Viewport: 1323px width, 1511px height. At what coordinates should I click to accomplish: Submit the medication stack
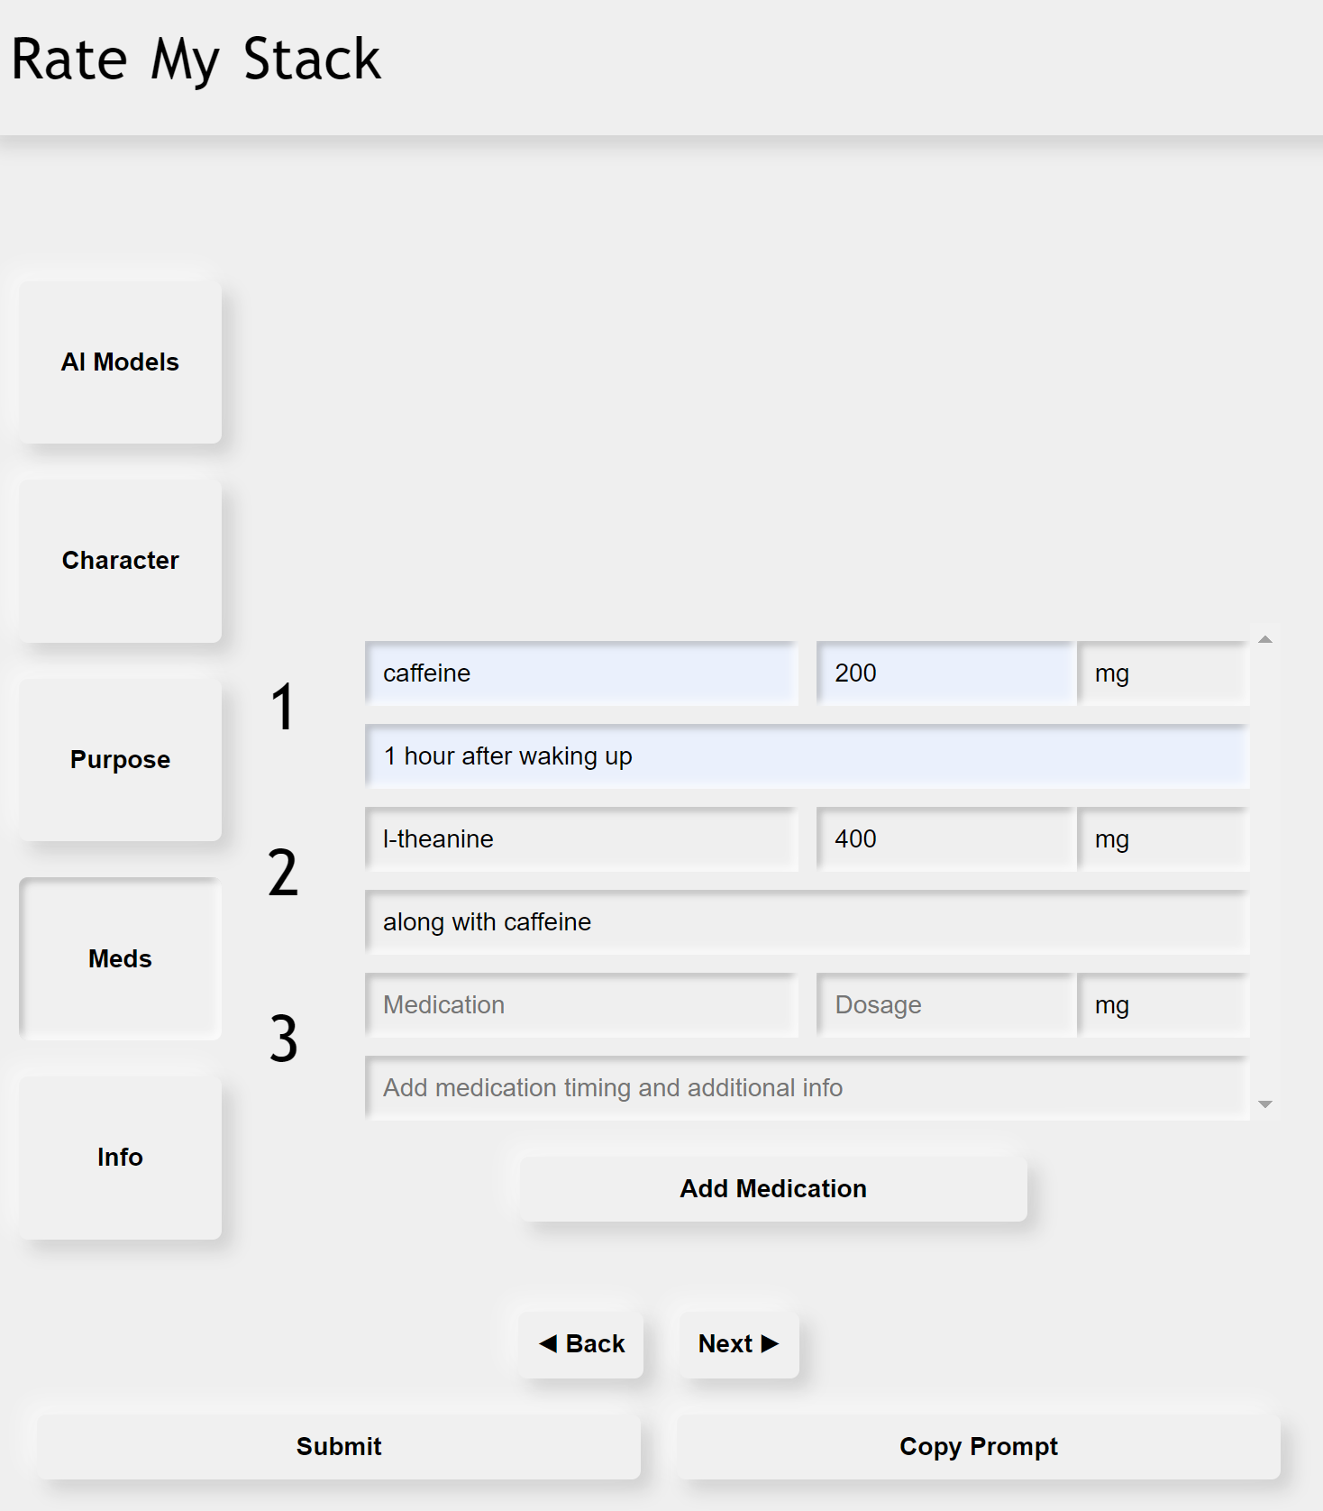click(339, 1447)
